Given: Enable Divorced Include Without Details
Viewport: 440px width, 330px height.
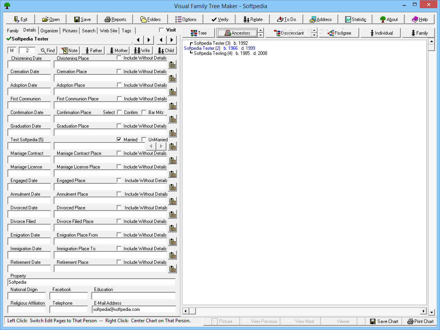Looking at the screenshot, I should coord(119,207).
